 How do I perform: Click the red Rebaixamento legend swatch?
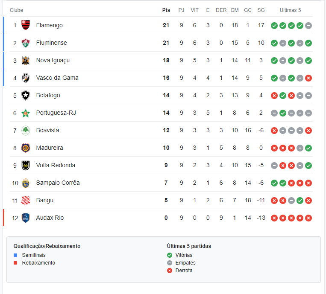click(15, 263)
